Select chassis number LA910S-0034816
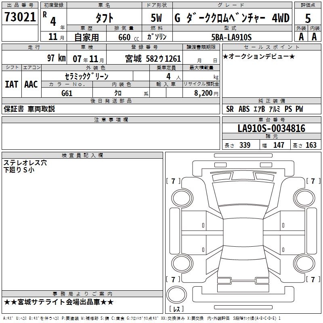The image size is (323, 323). [x=271, y=128]
